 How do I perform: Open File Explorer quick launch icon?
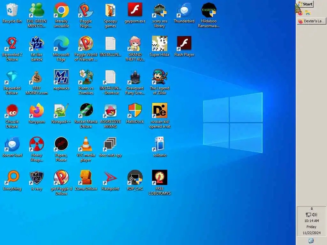pos(308,13)
